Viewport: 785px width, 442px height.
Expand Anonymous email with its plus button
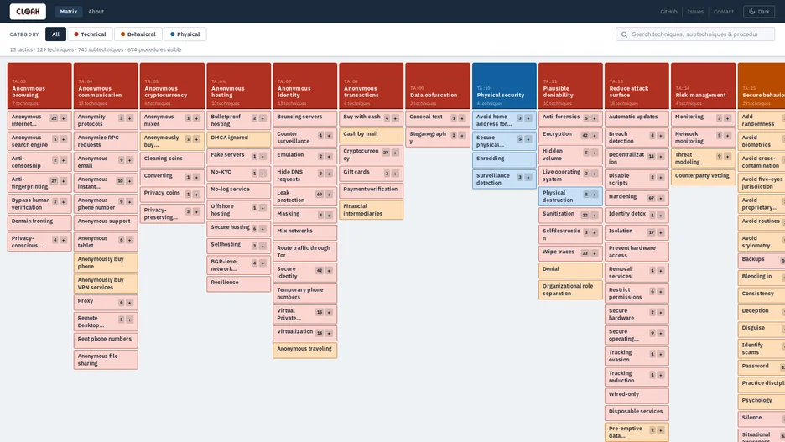tap(130, 160)
